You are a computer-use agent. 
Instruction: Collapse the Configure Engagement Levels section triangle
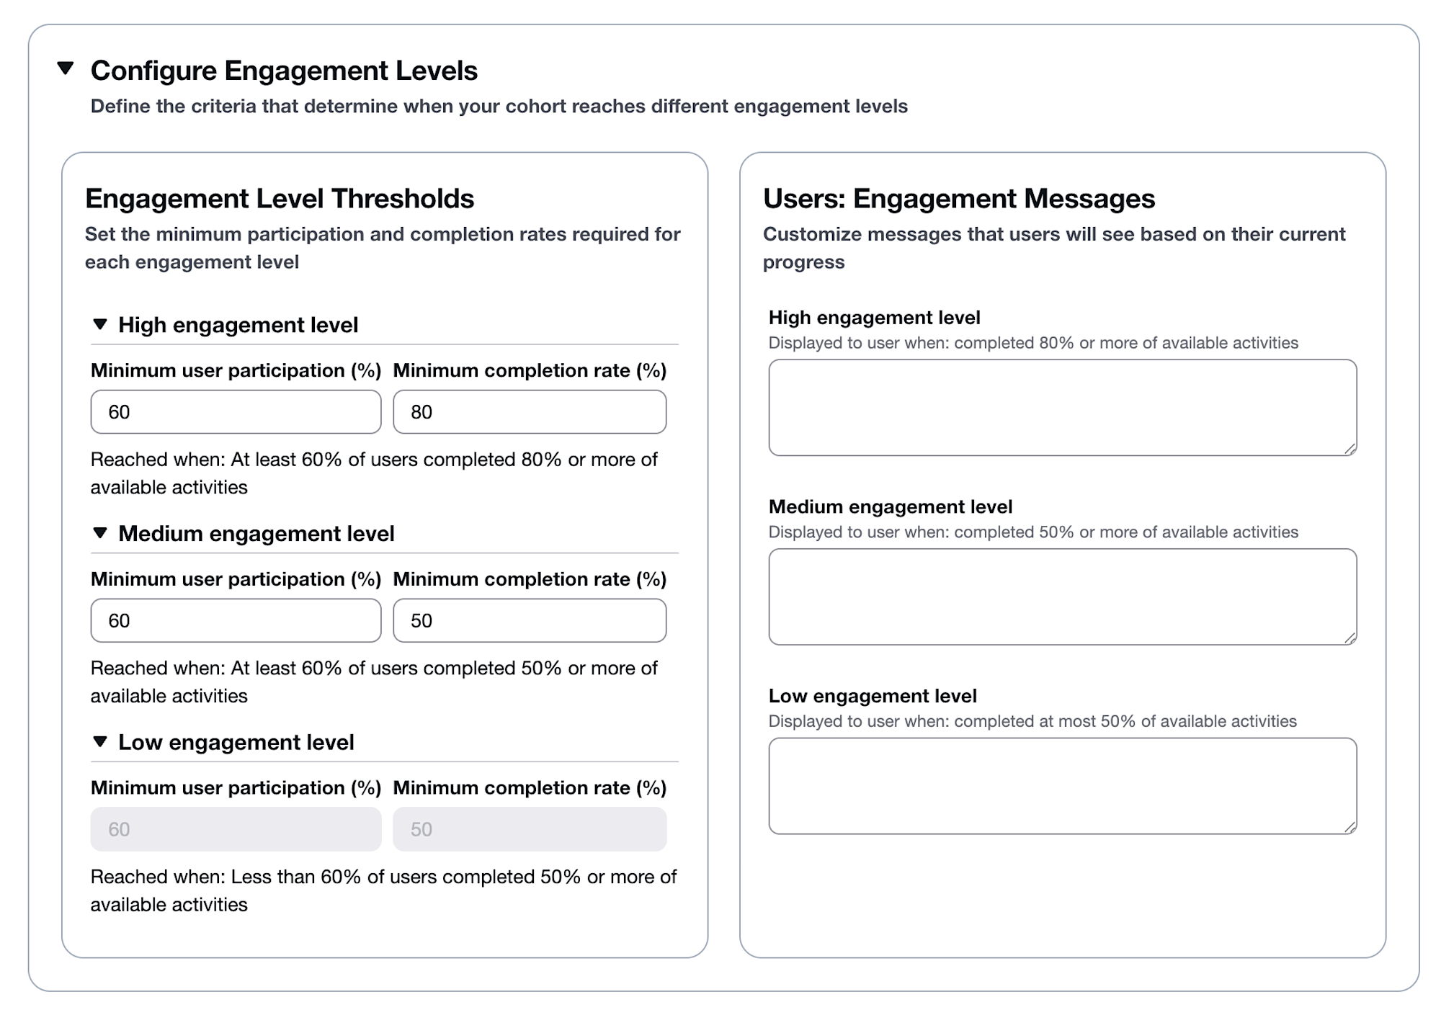(66, 69)
